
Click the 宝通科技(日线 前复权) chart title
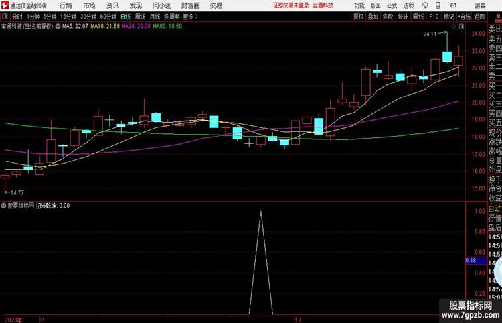pyautogui.click(x=27, y=27)
